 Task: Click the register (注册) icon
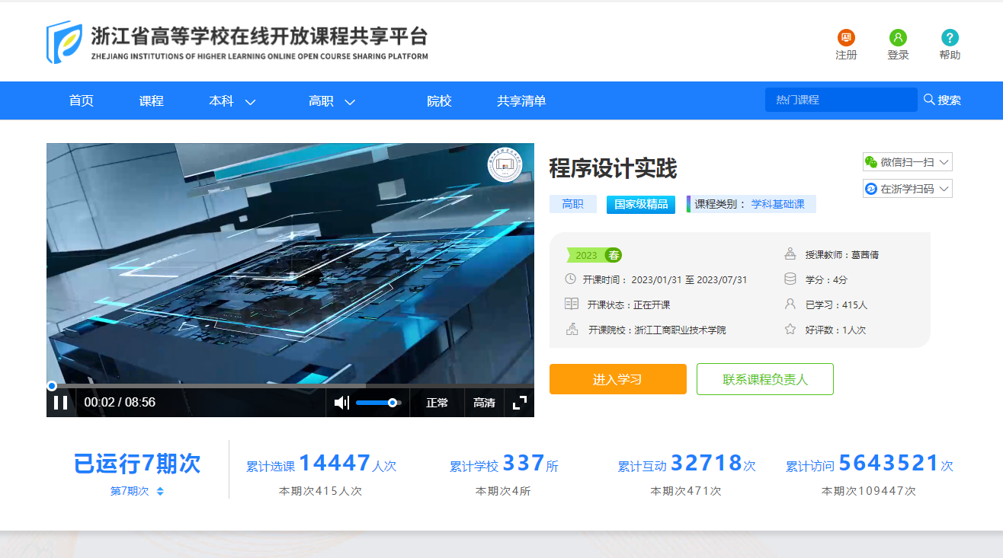click(x=846, y=38)
